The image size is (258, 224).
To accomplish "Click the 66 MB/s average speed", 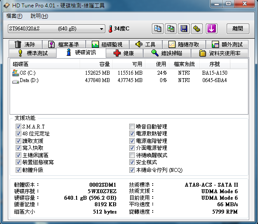I will pyautogui.click(x=228, y=204).
